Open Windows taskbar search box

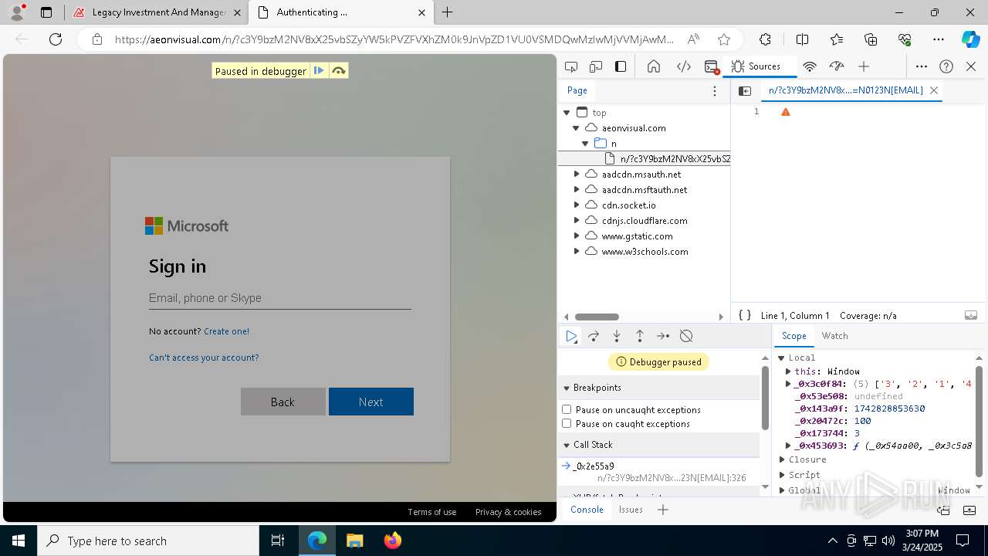[x=148, y=541]
